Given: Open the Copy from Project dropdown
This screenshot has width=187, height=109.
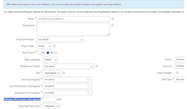Looking at the screenshot, I should click(x=60, y=39).
